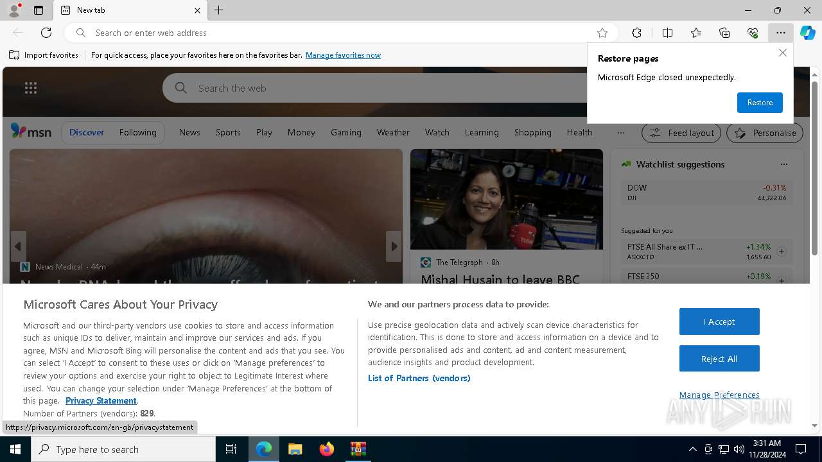Screen dimensions: 822x462
Task: Refresh the current page
Action: tap(46, 33)
